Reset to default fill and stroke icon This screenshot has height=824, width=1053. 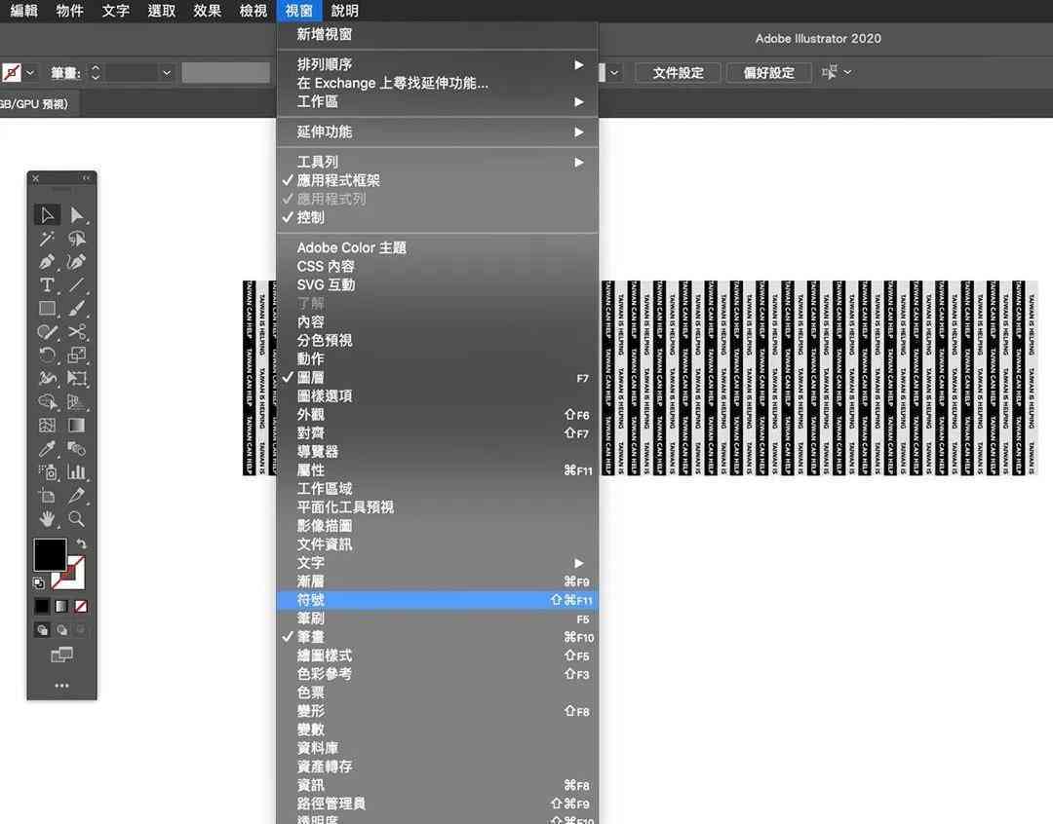pyautogui.click(x=39, y=583)
